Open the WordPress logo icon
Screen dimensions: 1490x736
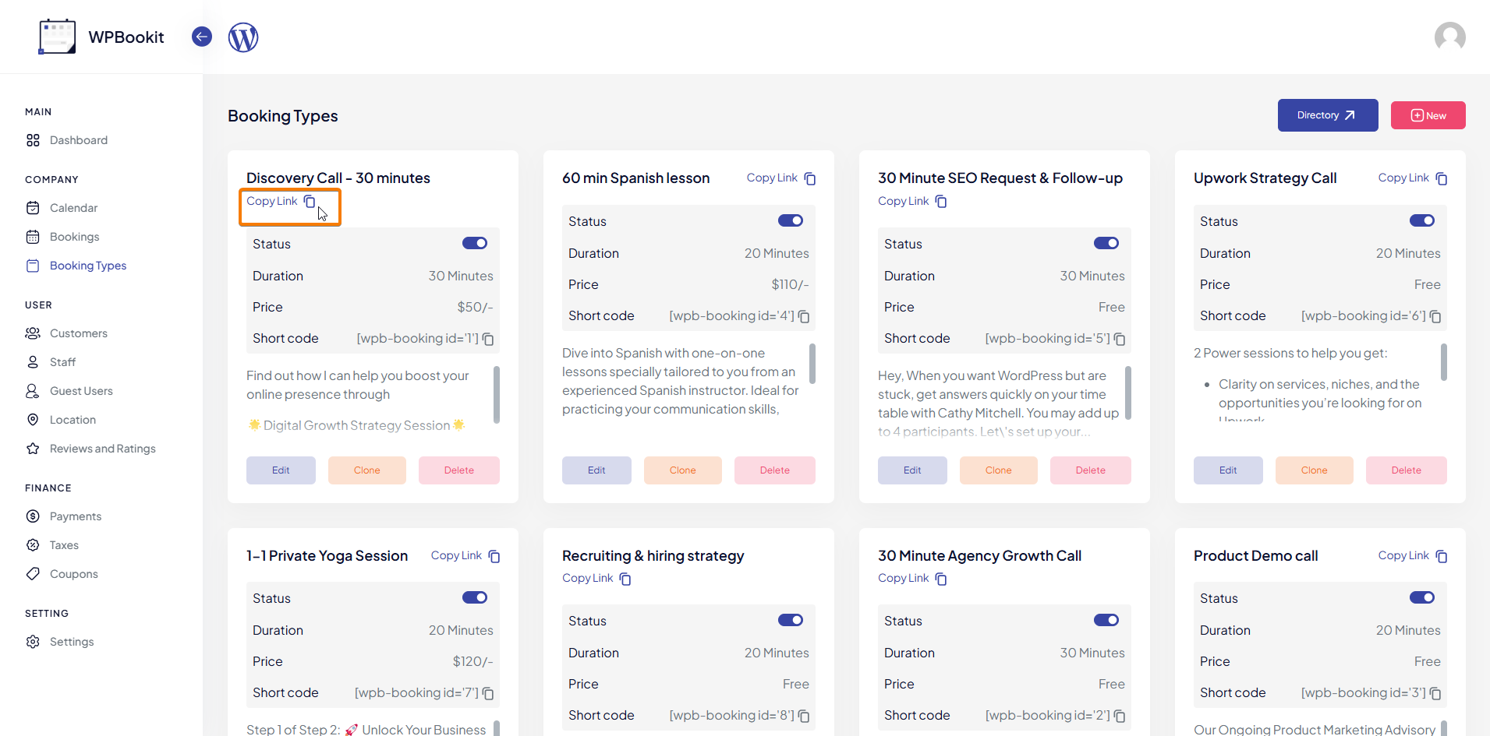pos(243,37)
